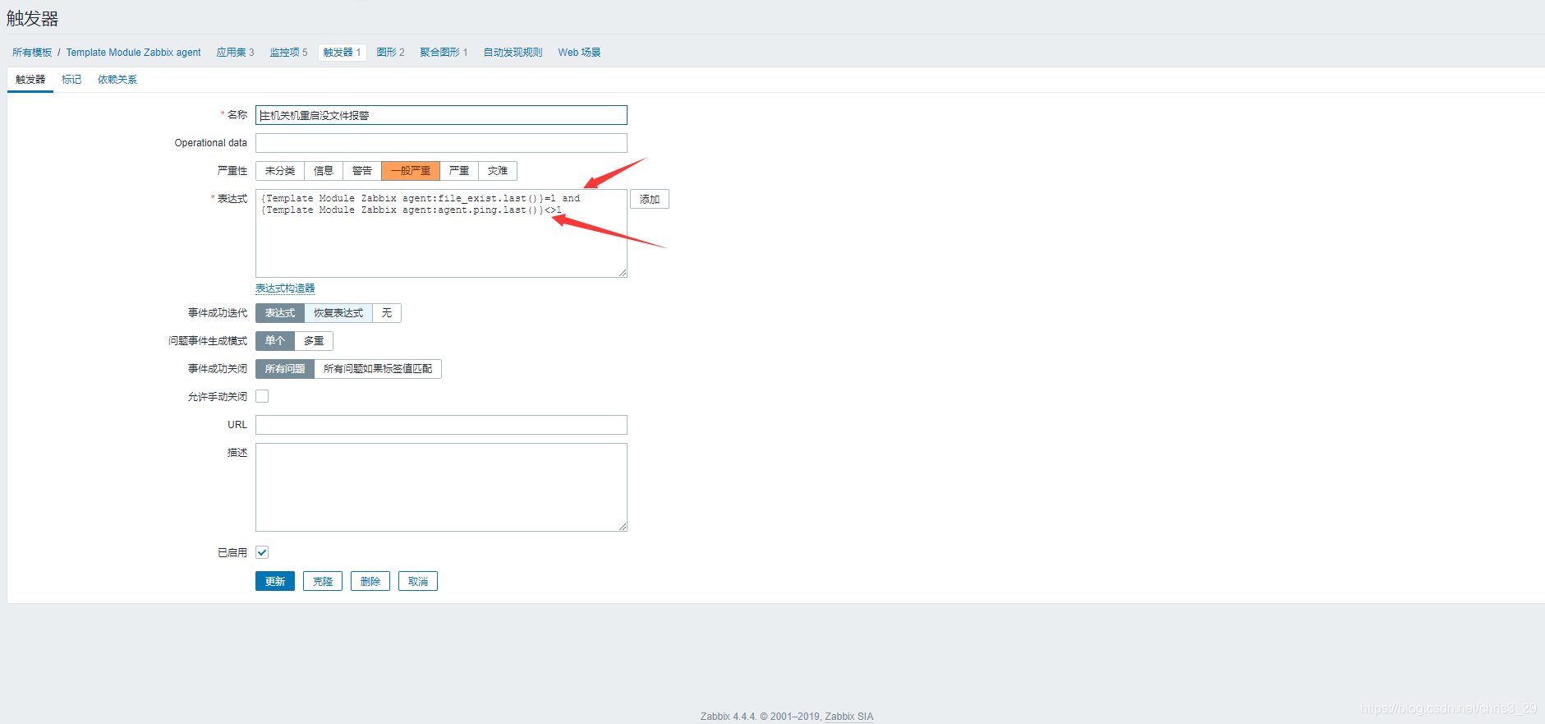The height and width of the screenshot is (724, 1545).
Task: Go to 应用集 3 section
Action: tap(235, 53)
